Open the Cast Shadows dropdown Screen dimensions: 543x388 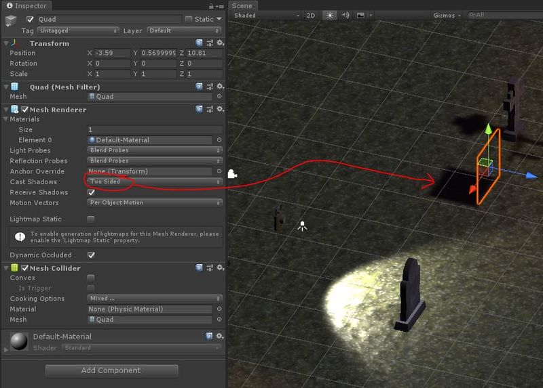click(x=155, y=181)
